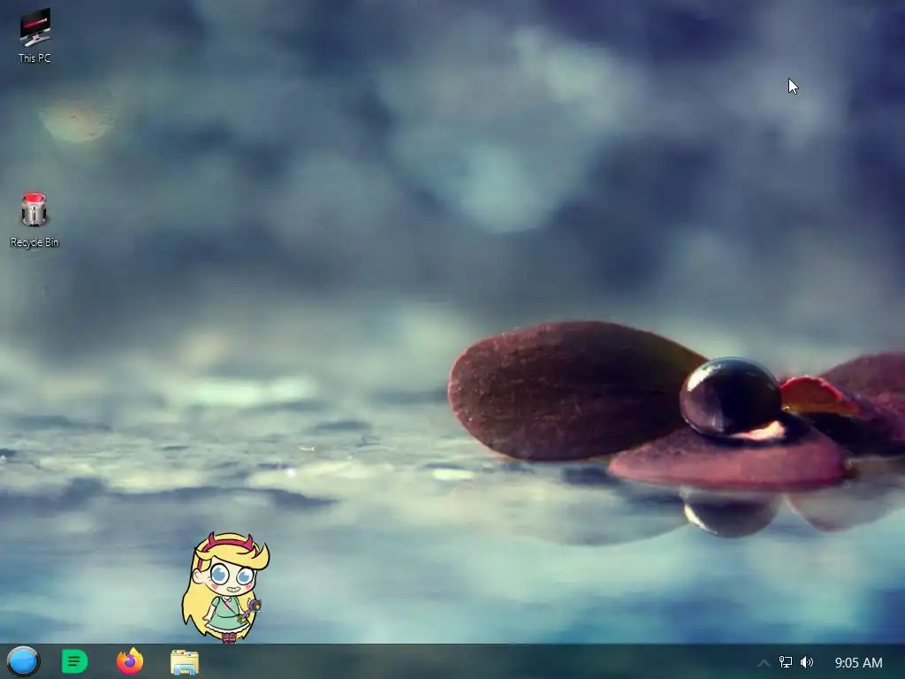This screenshot has width=905, height=679.
Task: Select the 'This PC' label text
Action: (34, 58)
